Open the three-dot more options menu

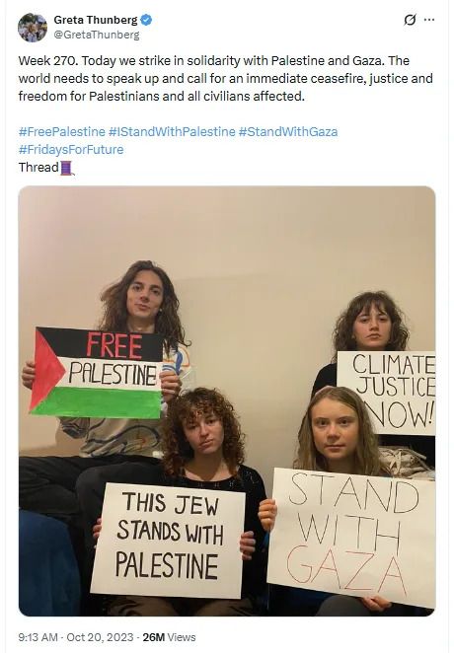pyautogui.click(x=429, y=20)
